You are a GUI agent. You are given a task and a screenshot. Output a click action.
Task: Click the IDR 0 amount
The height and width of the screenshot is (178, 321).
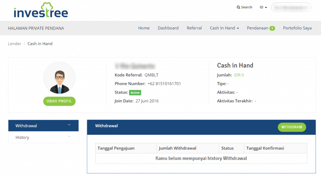click(239, 75)
